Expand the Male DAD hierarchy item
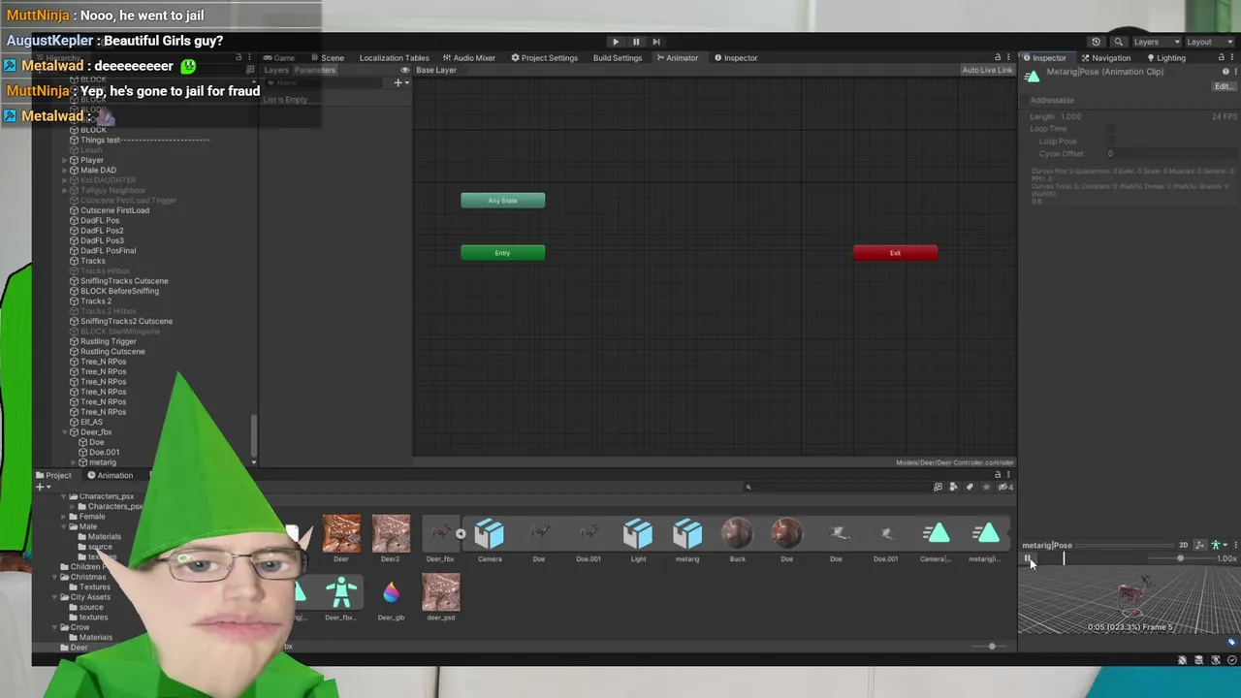Screen dimensions: 1241x698 (x=65, y=170)
